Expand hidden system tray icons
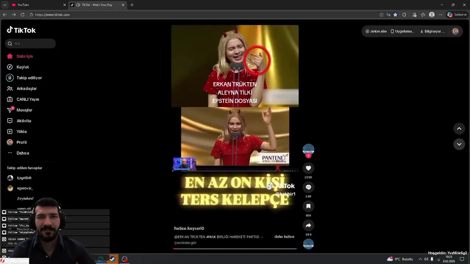Image resolution: width=470 pixels, height=264 pixels. 420,259
